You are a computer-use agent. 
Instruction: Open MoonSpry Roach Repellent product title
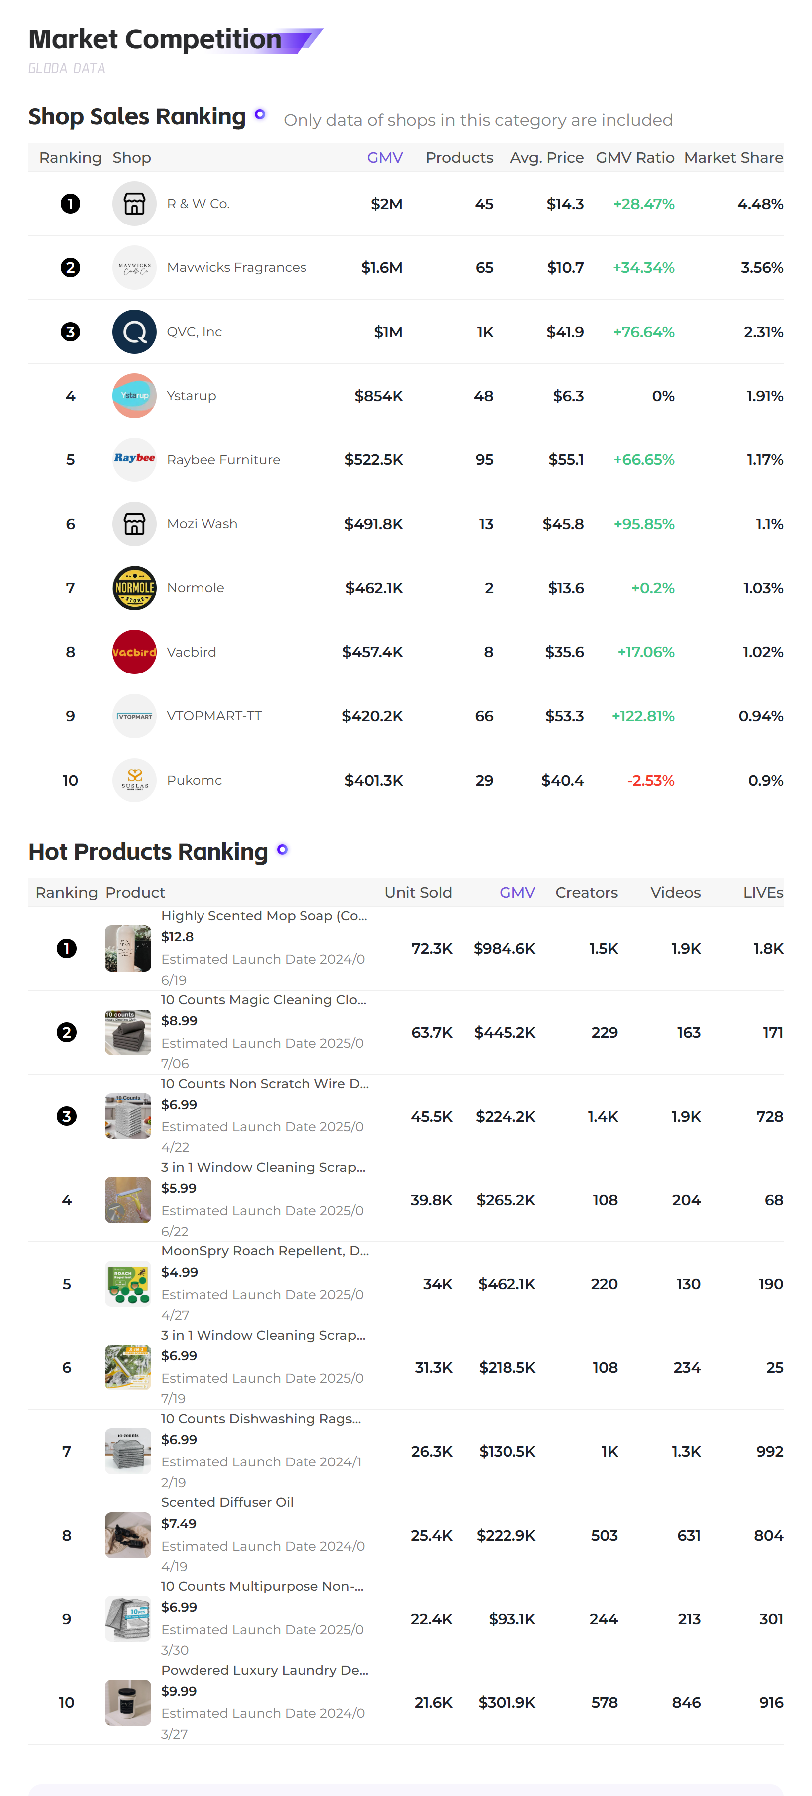265,1251
